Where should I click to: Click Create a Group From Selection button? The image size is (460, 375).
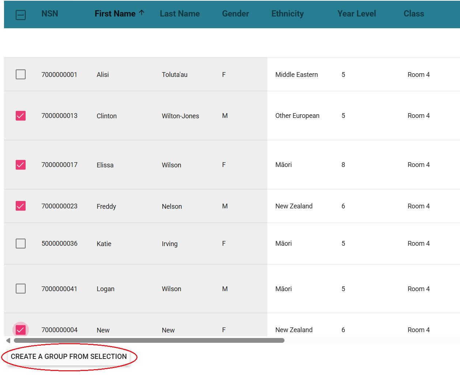point(69,357)
